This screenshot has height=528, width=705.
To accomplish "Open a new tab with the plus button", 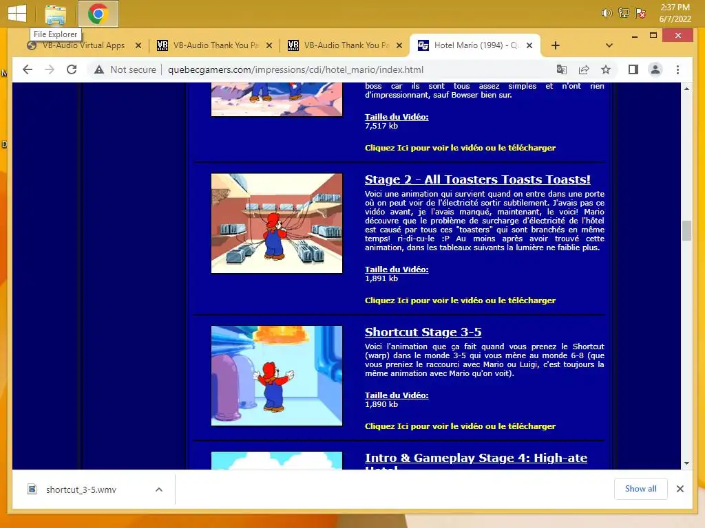I will click(556, 45).
